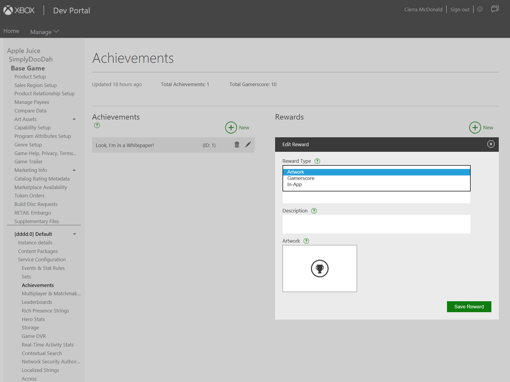The width and height of the screenshot is (510, 382).
Task: Click the Reward Type help icon
Action: tap(317, 161)
